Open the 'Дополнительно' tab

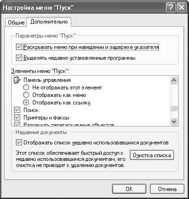pyautogui.click(x=49, y=22)
